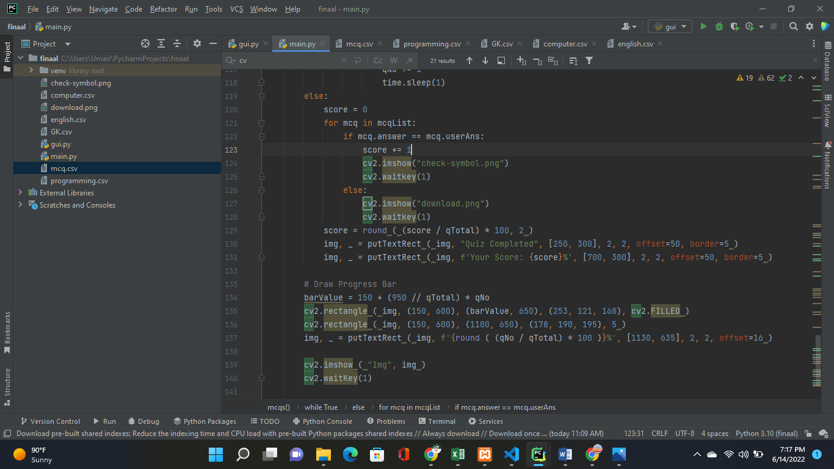
Task: Switch to english.csv tab
Action: coord(635,43)
